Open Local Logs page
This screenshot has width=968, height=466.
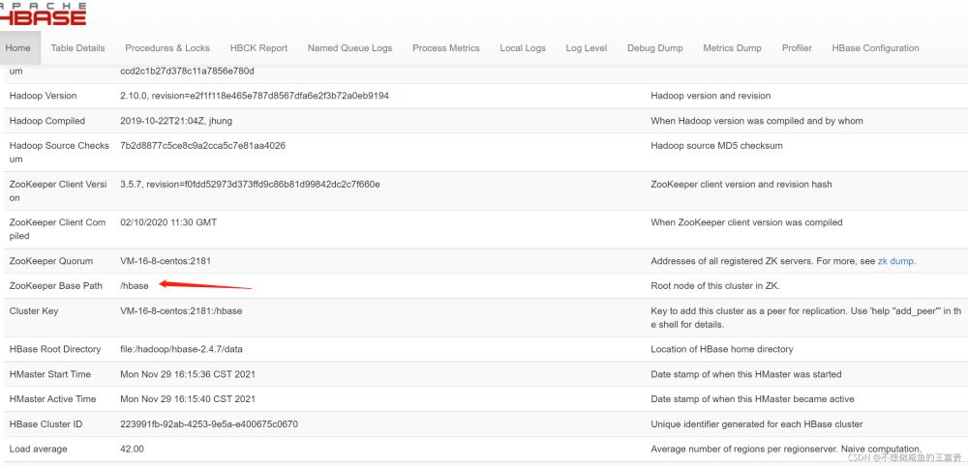[x=523, y=48]
